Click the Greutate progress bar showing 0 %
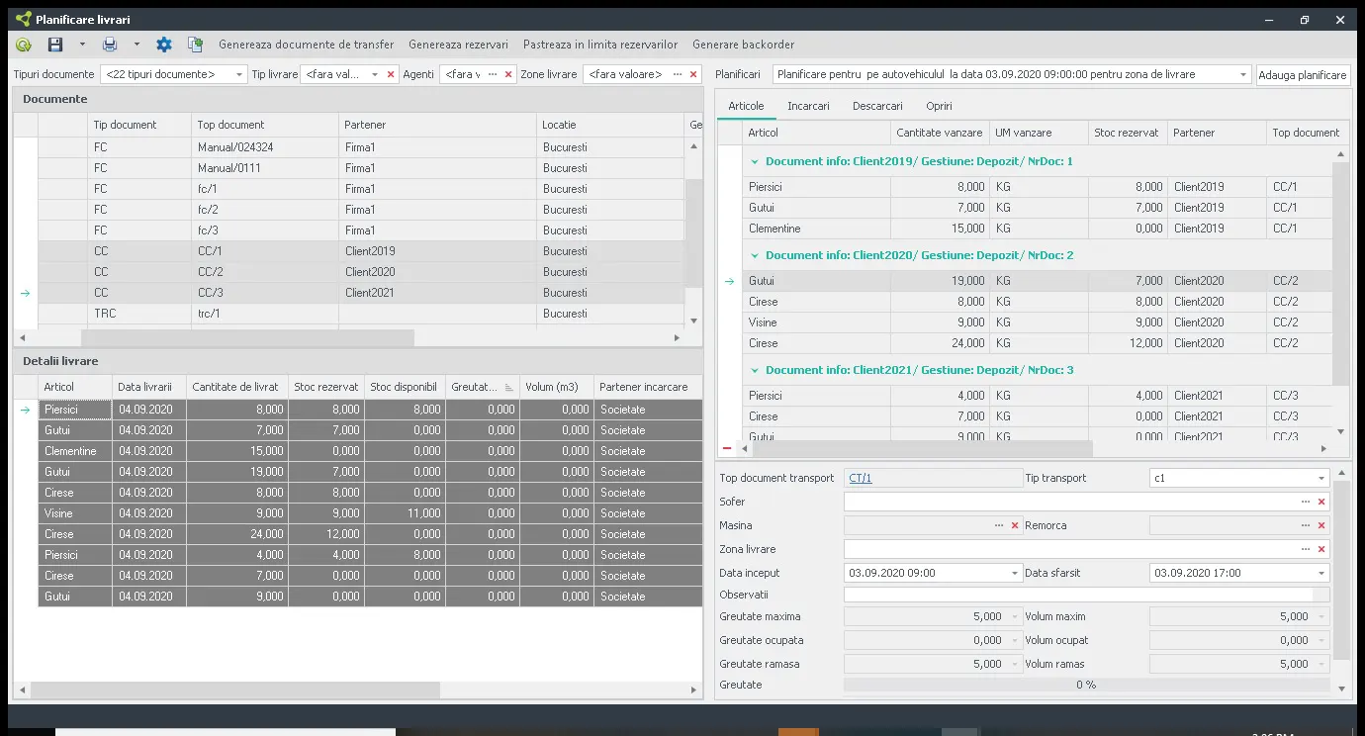Viewport: 1365px width, 736px height. [x=1086, y=685]
